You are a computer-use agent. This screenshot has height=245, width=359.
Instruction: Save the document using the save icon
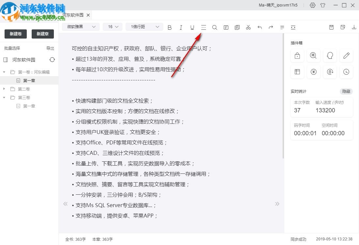[x=331, y=27]
